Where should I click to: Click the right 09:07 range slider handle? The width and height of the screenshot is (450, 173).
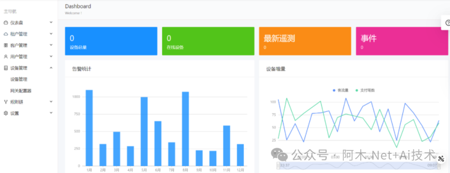(x=438, y=166)
